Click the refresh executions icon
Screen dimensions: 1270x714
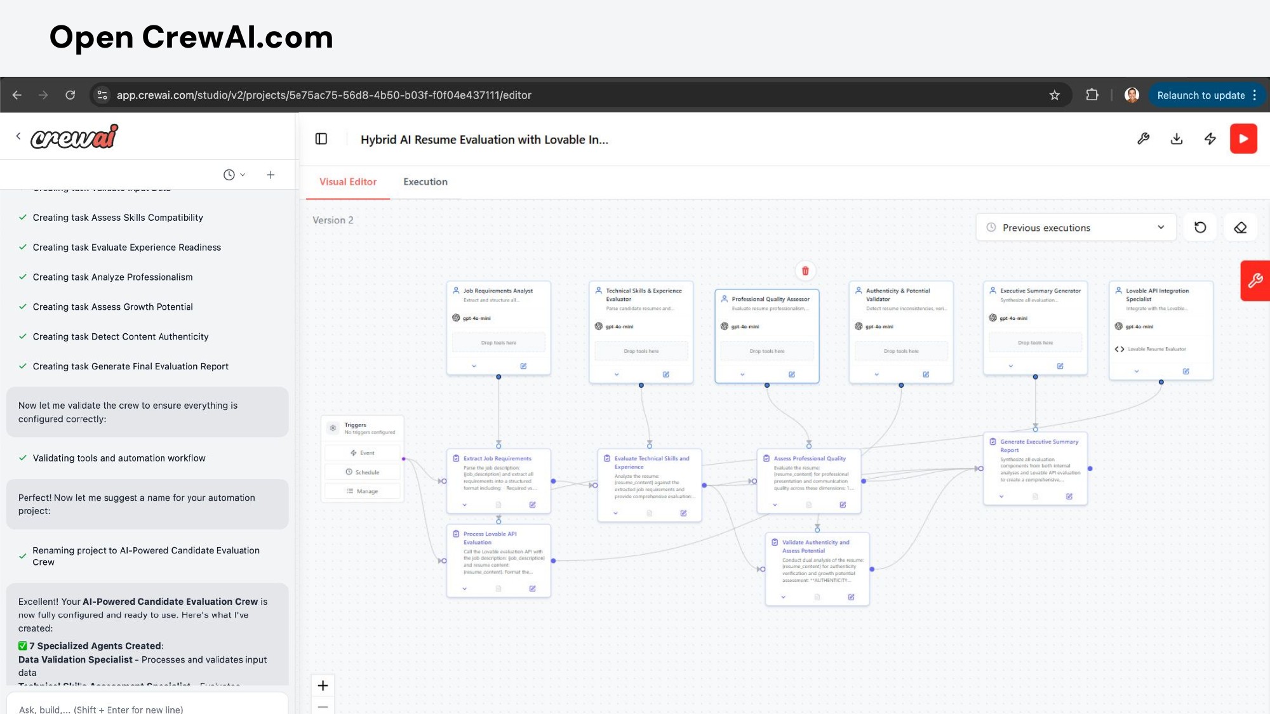[1200, 228]
